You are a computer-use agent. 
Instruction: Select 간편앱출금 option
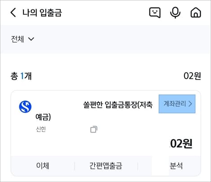(x=105, y=165)
